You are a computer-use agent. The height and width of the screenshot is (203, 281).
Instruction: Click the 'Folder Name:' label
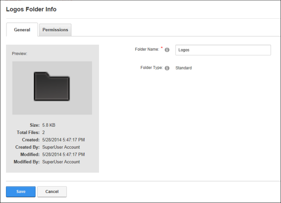147,49
